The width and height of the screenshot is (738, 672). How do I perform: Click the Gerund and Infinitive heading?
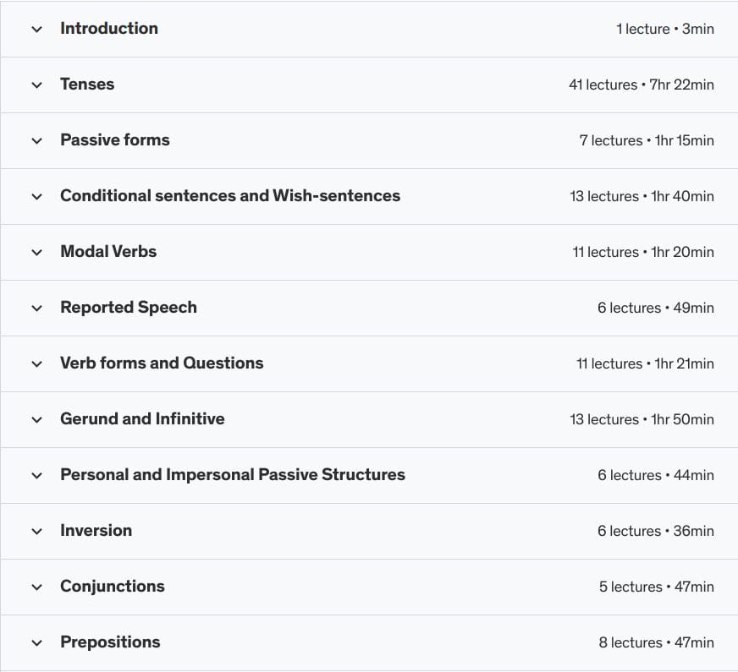142,419
